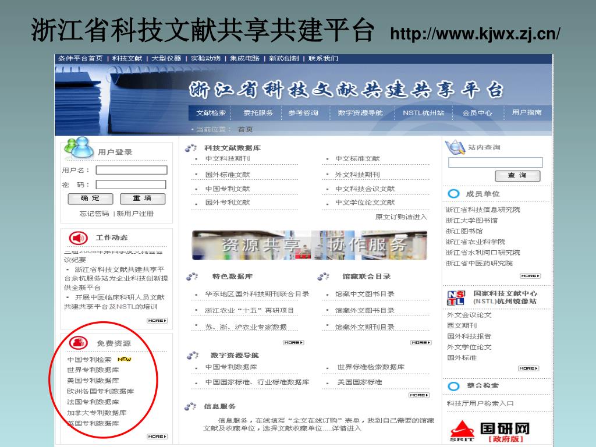This screenshot has height=447, width=596.
Task: Open 中文学位论文文献 link
Action: tap(365, 202)
